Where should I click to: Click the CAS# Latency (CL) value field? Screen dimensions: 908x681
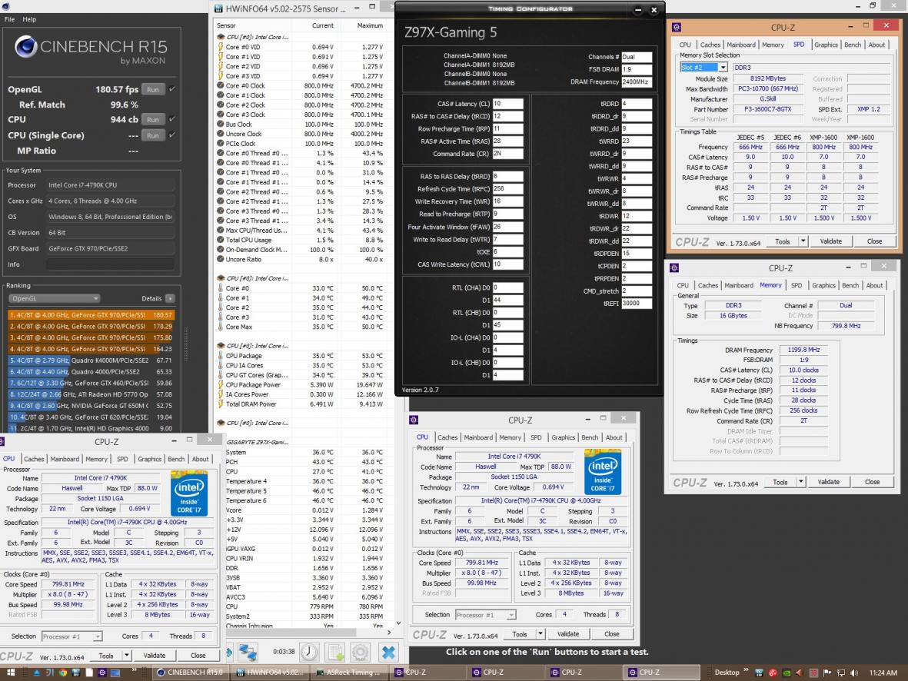coord(507,104)
